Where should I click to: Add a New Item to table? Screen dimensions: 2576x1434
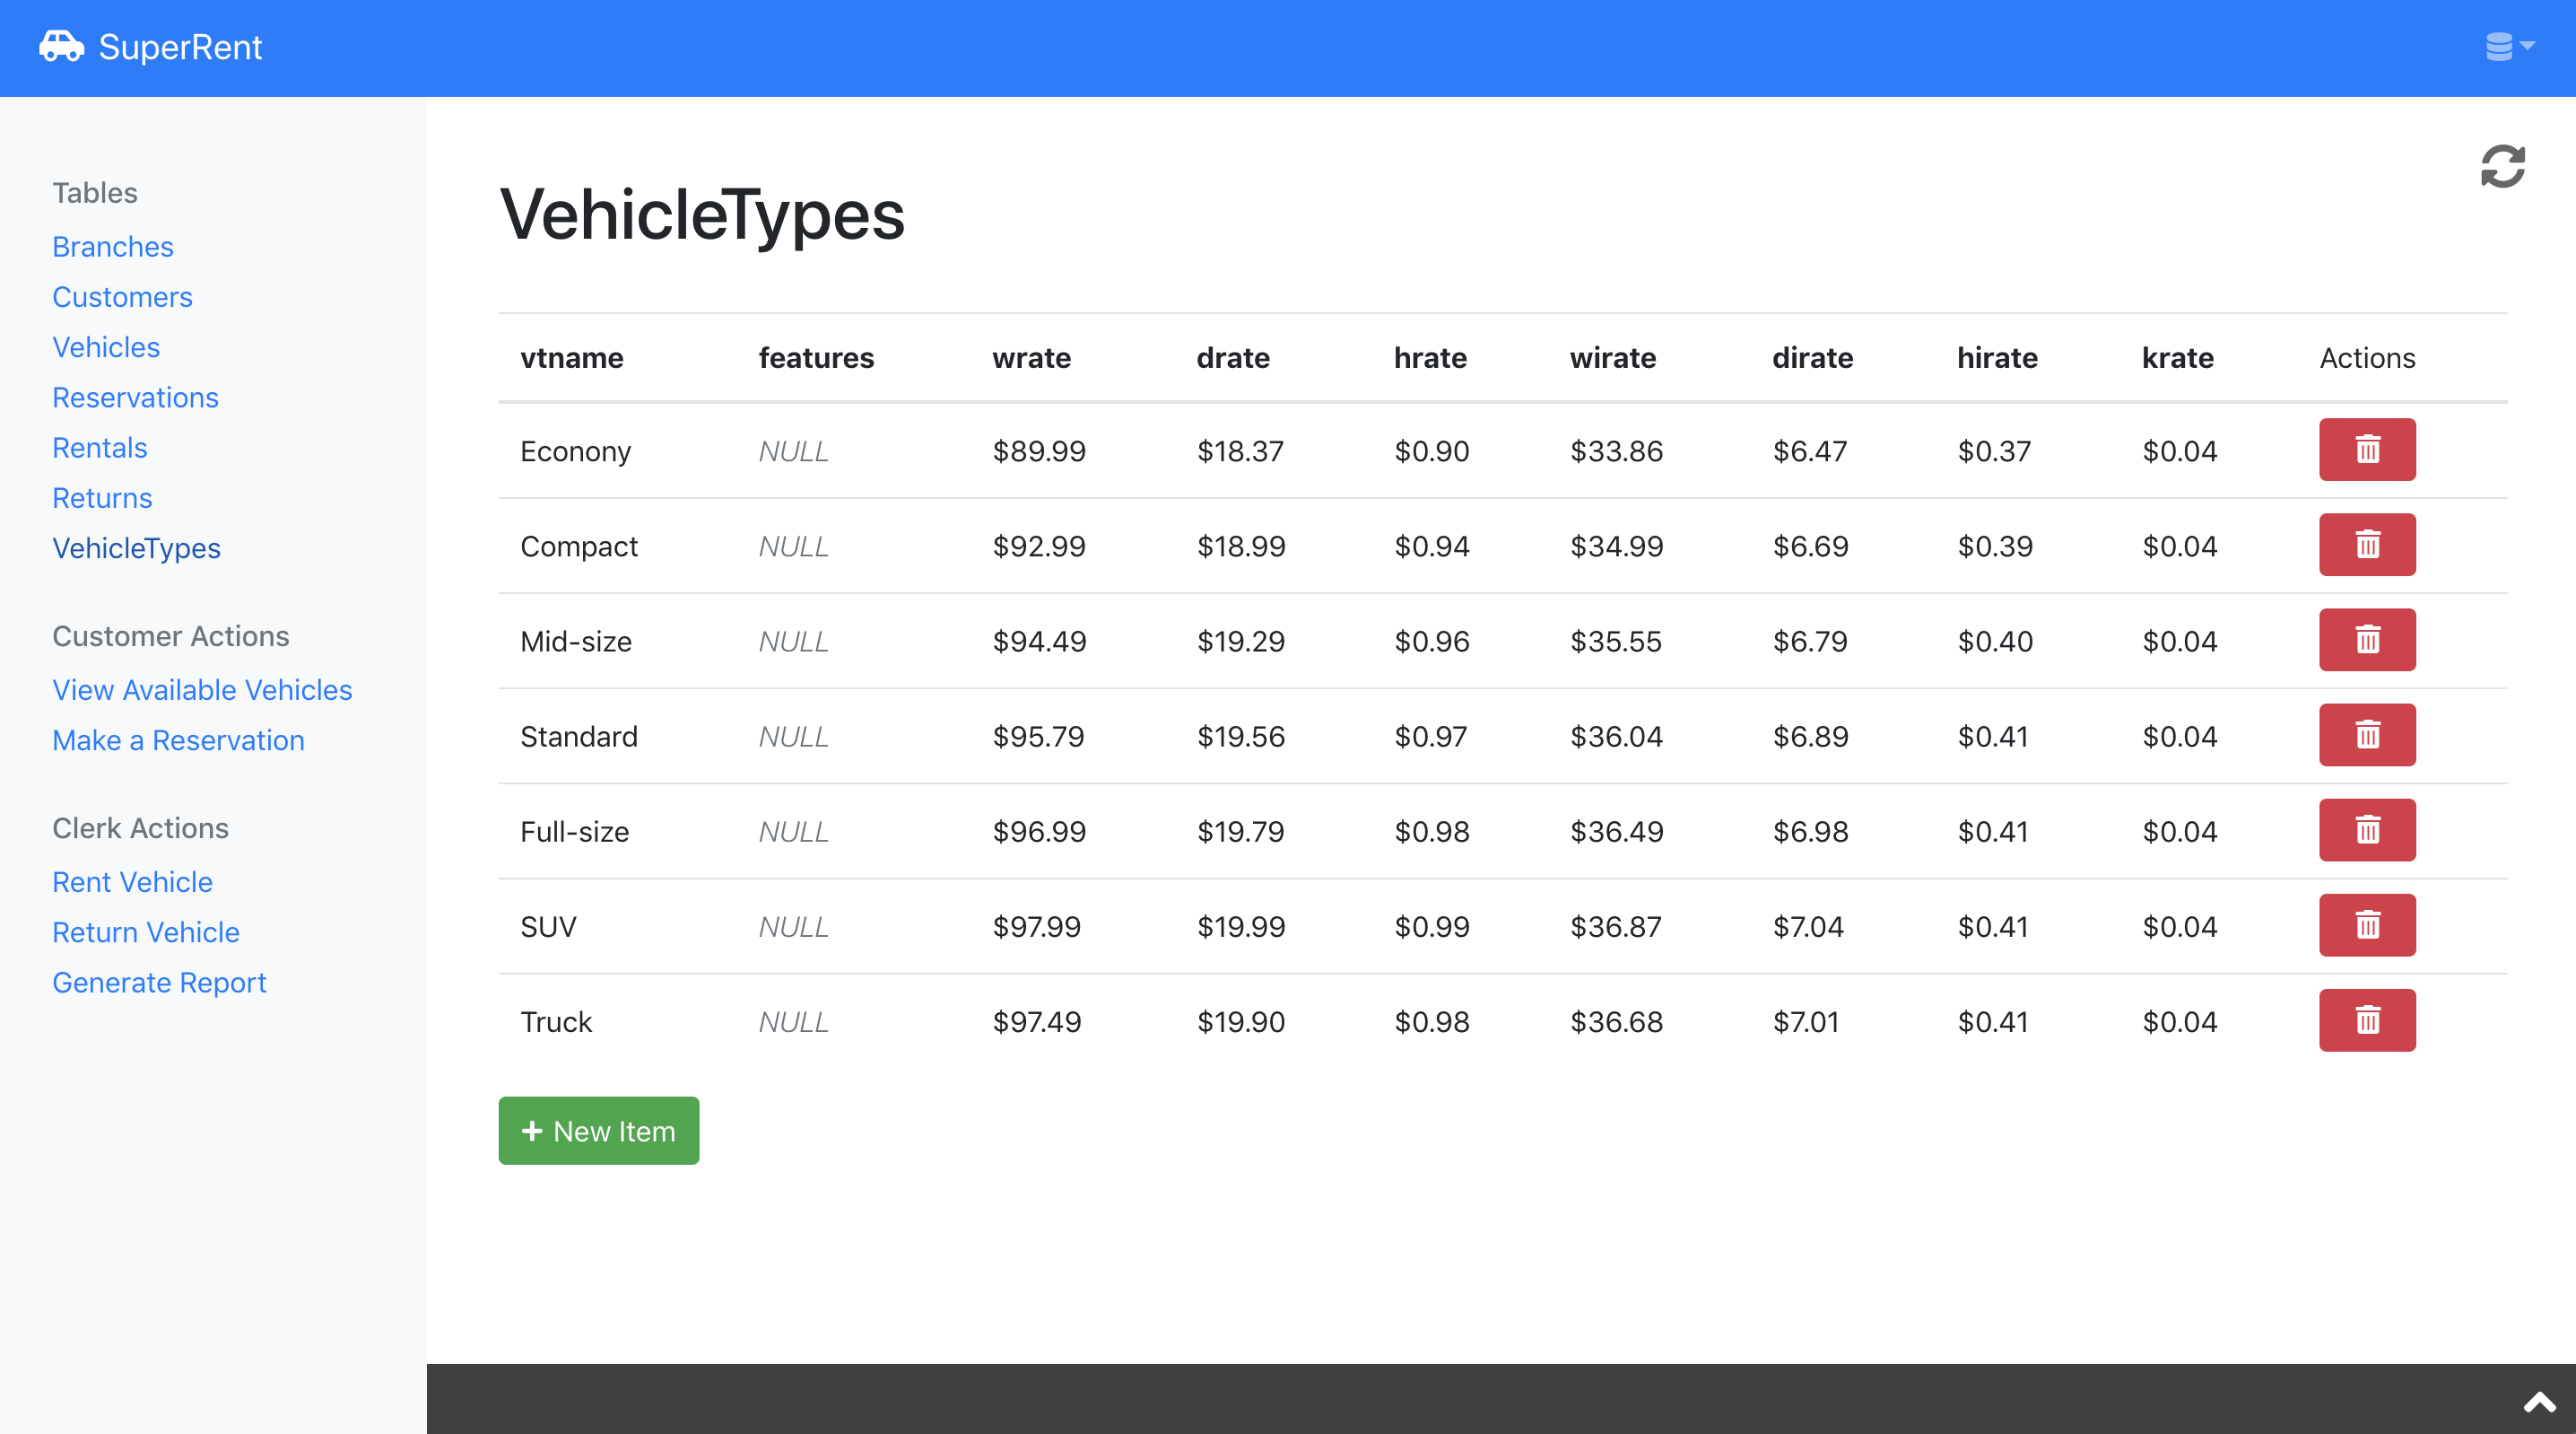point(598,1131)
